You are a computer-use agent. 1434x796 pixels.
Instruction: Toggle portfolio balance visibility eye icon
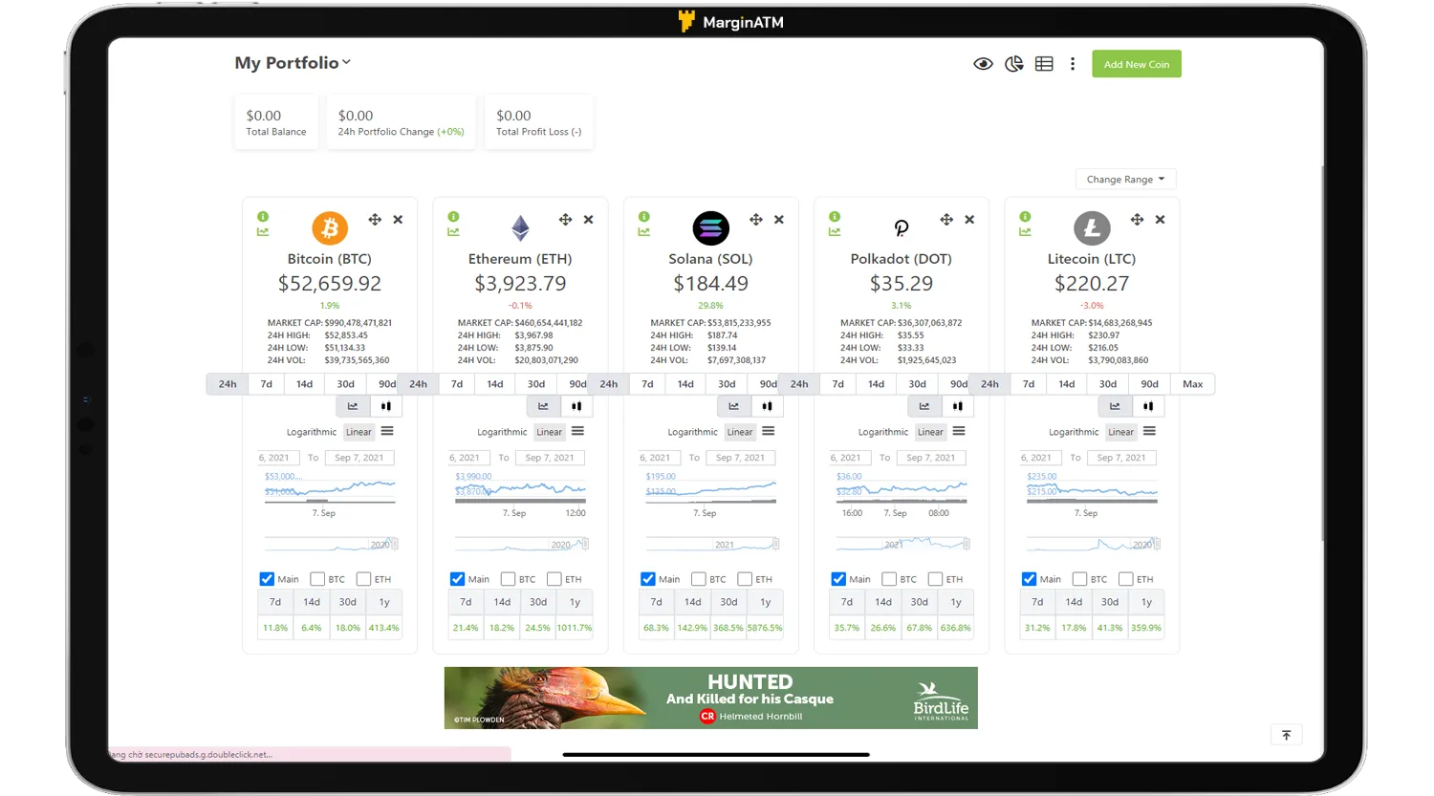983,64
